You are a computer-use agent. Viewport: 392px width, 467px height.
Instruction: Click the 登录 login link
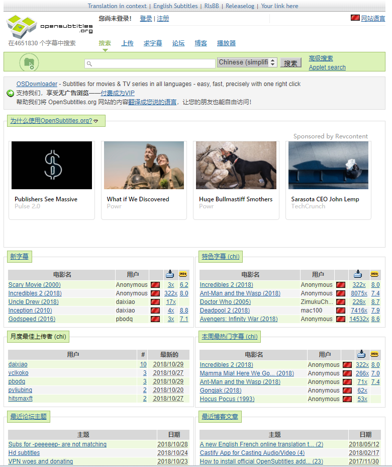point(146,19)
